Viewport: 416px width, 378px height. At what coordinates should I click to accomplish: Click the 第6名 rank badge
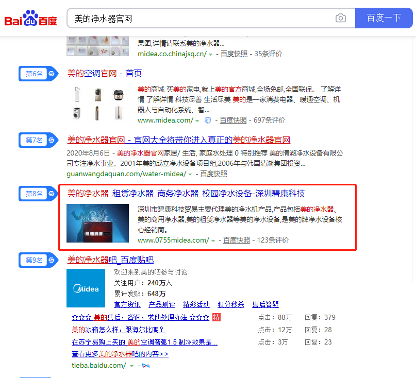[x=38, y=74]
